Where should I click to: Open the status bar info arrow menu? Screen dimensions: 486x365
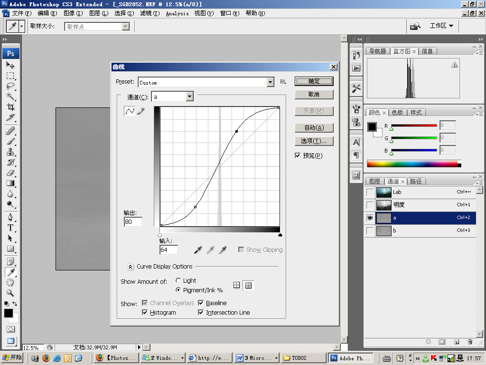point(139,347)
